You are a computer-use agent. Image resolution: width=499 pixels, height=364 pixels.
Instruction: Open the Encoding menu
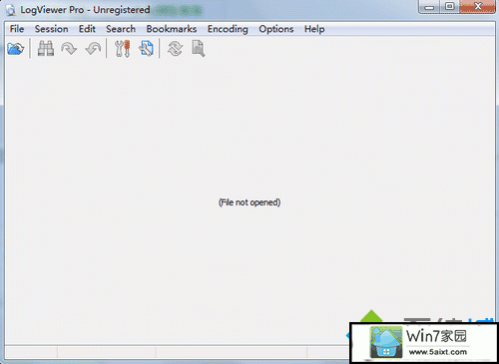click(228, 29)
